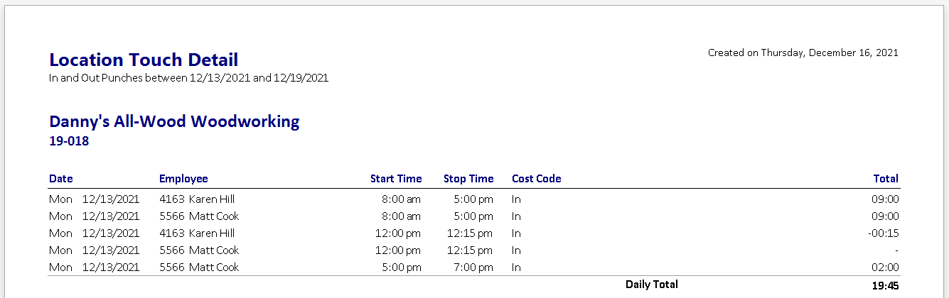949x298 pixels.
Task: Click the Total column header
Action: coord(886,179)
